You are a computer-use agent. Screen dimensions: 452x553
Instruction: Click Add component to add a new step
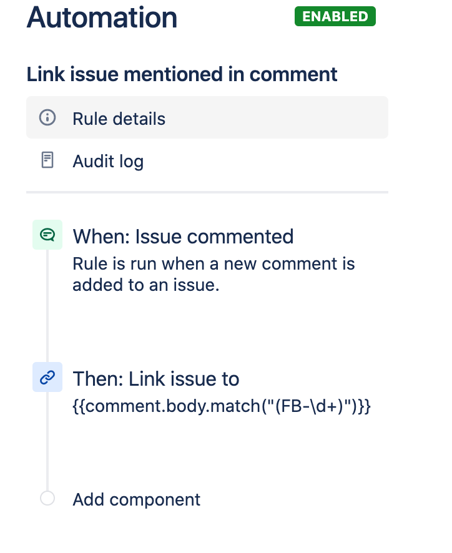[136, 499]
